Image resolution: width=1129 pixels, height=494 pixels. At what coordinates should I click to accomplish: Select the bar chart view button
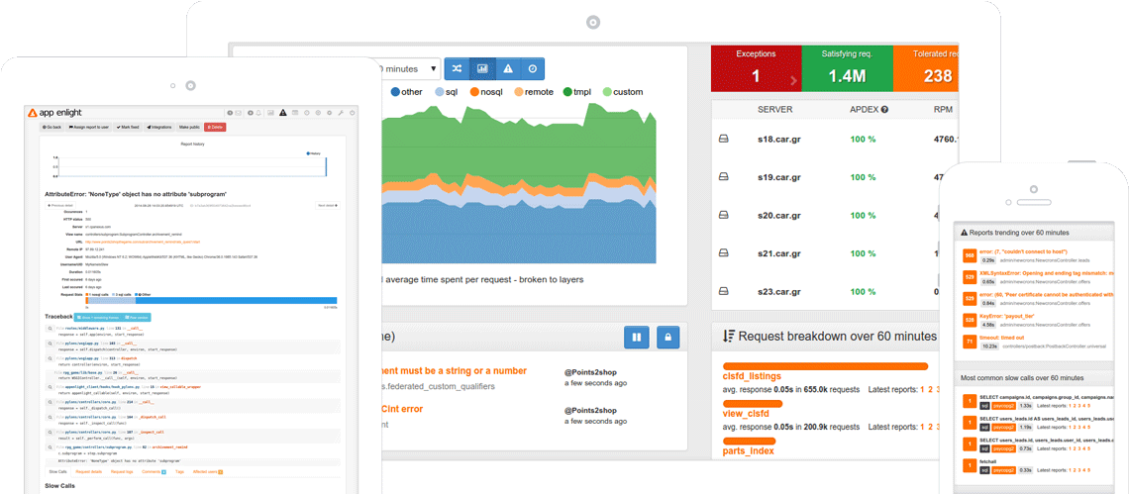point(482,68)
